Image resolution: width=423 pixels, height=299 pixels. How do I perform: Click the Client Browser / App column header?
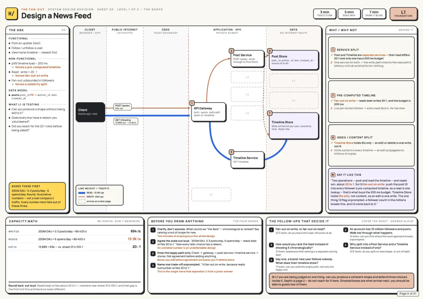tap(90, 31)
